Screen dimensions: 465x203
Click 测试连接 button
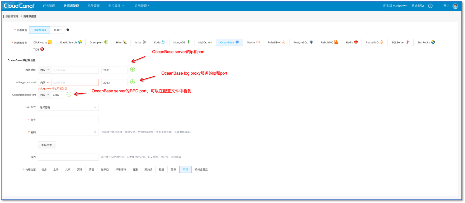47,145
